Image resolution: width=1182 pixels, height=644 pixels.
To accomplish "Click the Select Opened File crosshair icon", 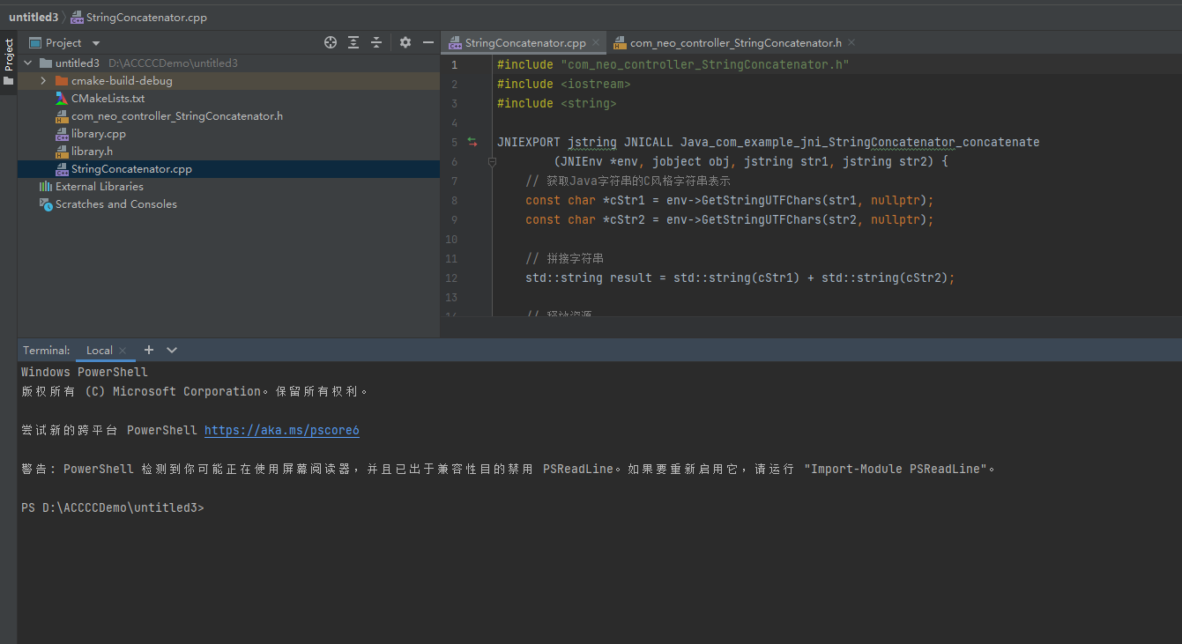I will tap(331, 42).
